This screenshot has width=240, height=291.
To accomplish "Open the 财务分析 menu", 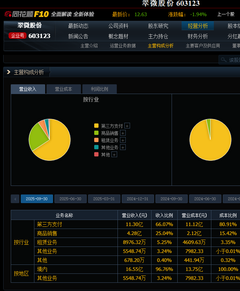I will pyautogui.click(x=198, y=36).
